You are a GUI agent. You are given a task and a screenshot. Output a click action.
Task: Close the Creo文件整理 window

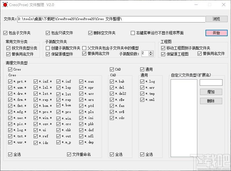pos(224,5)
